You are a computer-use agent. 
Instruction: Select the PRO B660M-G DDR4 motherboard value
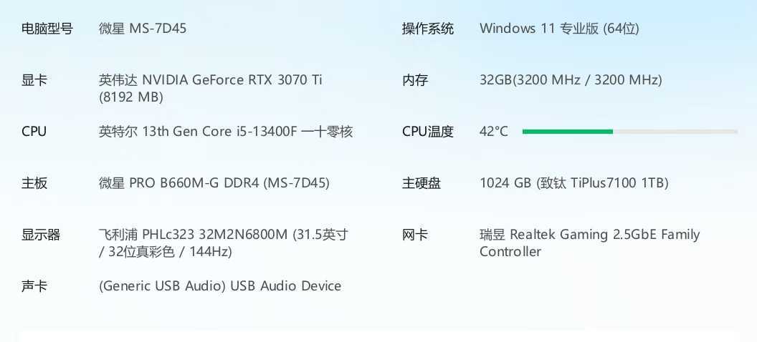[x=214, y=183]
